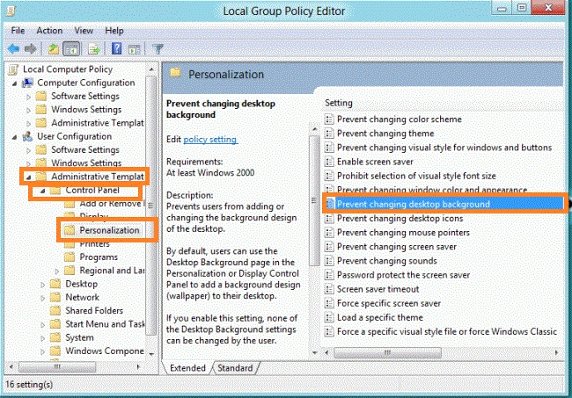Collapse the User Configuration tree node

14,137
